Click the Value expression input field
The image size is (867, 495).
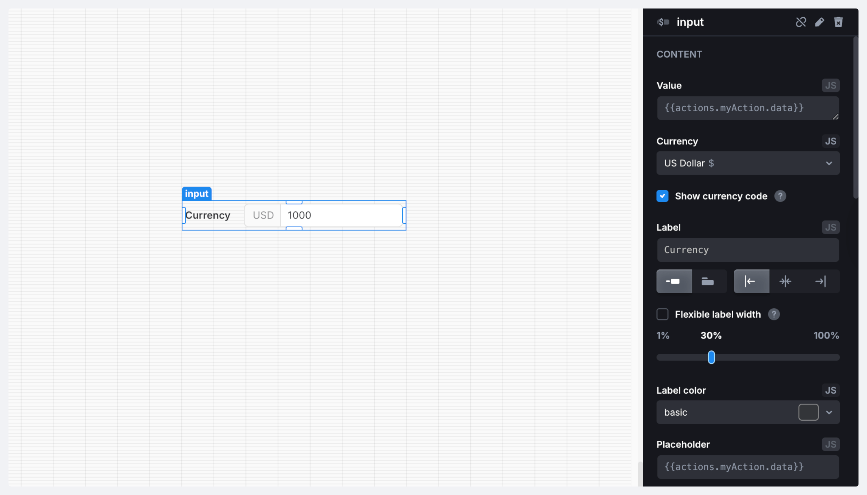(x=748, y=108)
